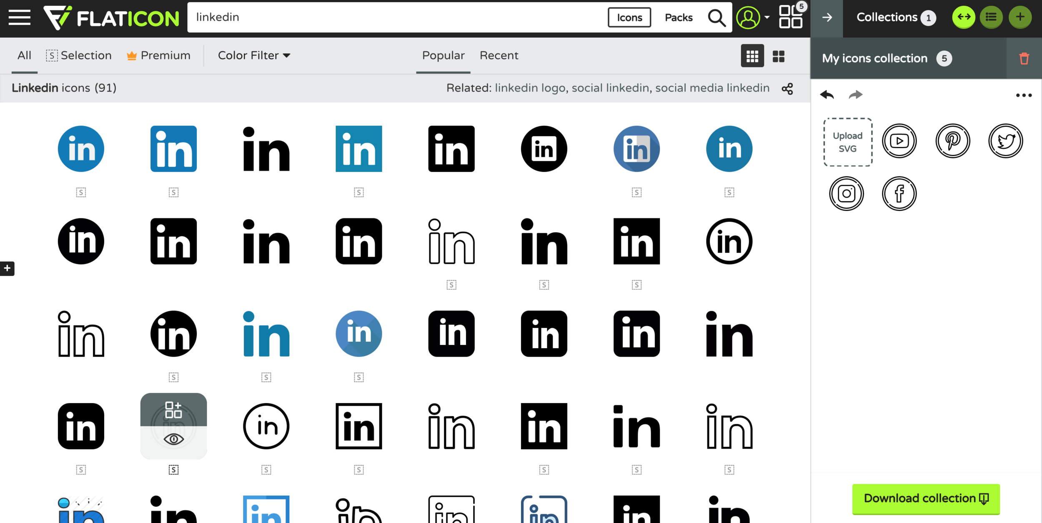Sort results by Popular

tap(443, 55)
